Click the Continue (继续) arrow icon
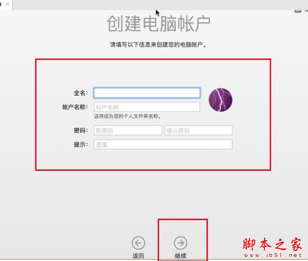Image resolution: width=308 pixels, height=261 pixels. click(x=180, y=243)
